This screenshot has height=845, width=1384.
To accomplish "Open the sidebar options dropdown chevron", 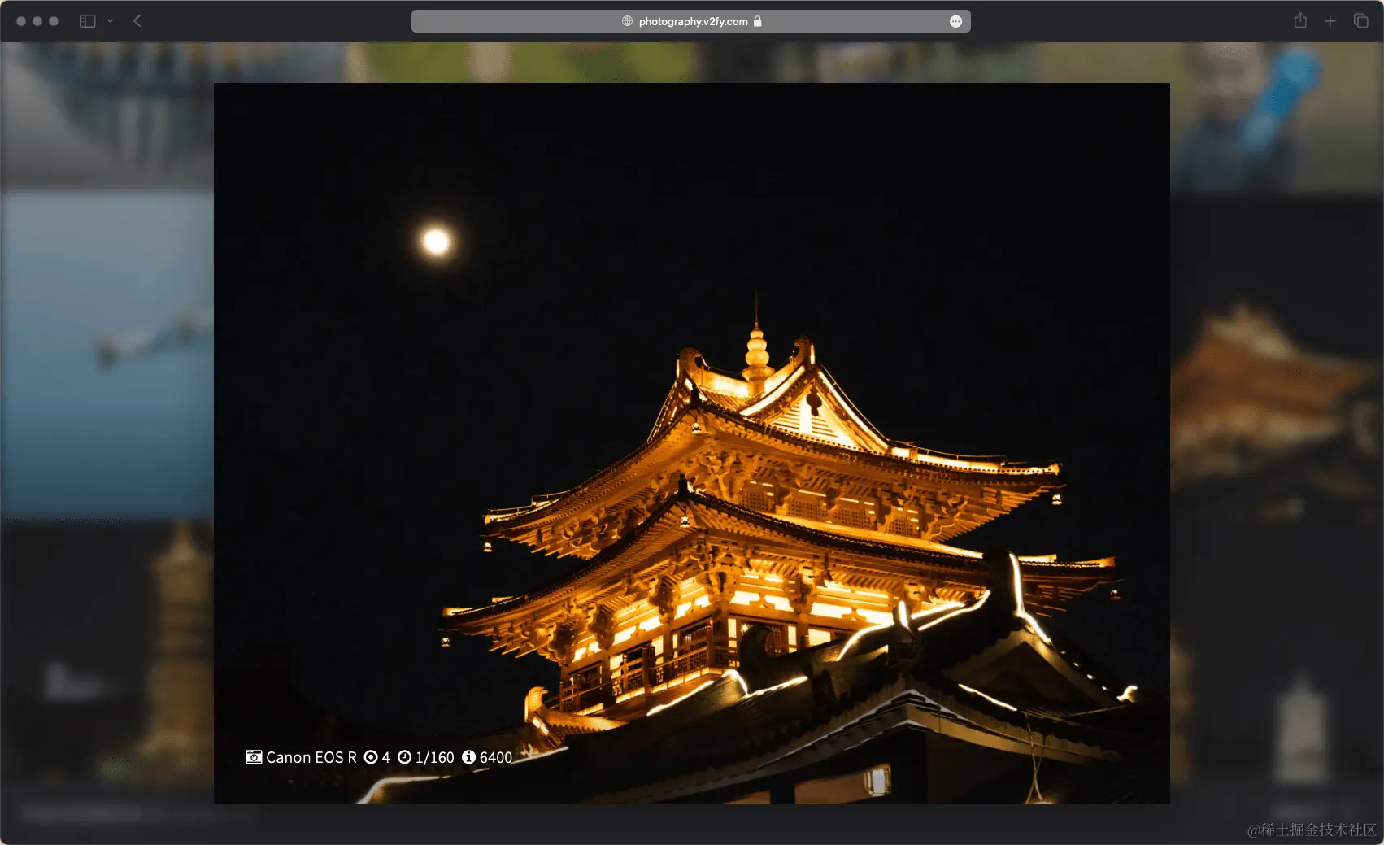I will coord(110,21).
